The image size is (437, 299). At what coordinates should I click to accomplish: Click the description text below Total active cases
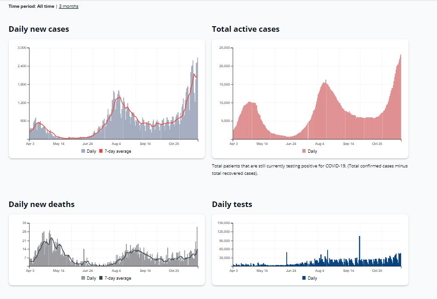310,169
